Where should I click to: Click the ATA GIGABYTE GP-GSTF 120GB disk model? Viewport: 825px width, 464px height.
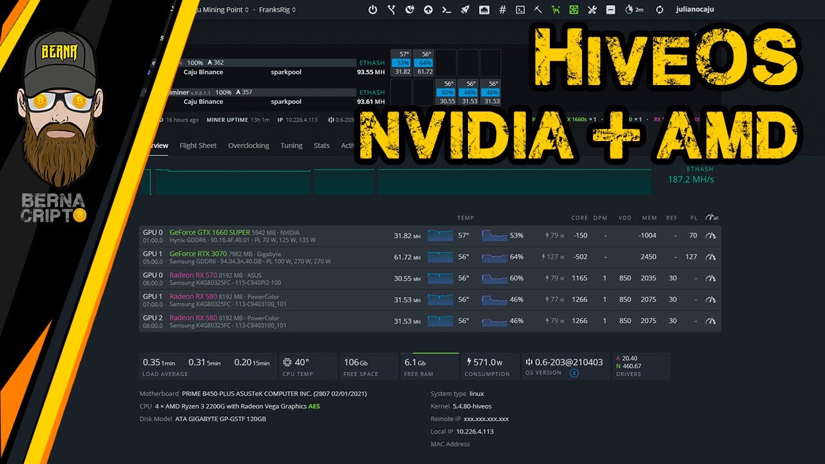[x=220, y=419]
